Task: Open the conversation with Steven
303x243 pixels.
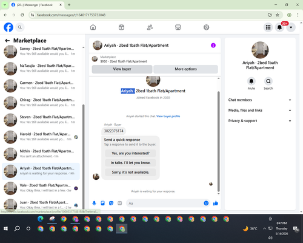Action: pyautogui.click(x=41, y=120)
